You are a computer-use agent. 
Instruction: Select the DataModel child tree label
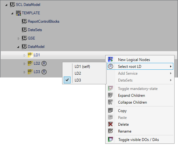pyautogui.click(x=36, y=47)
